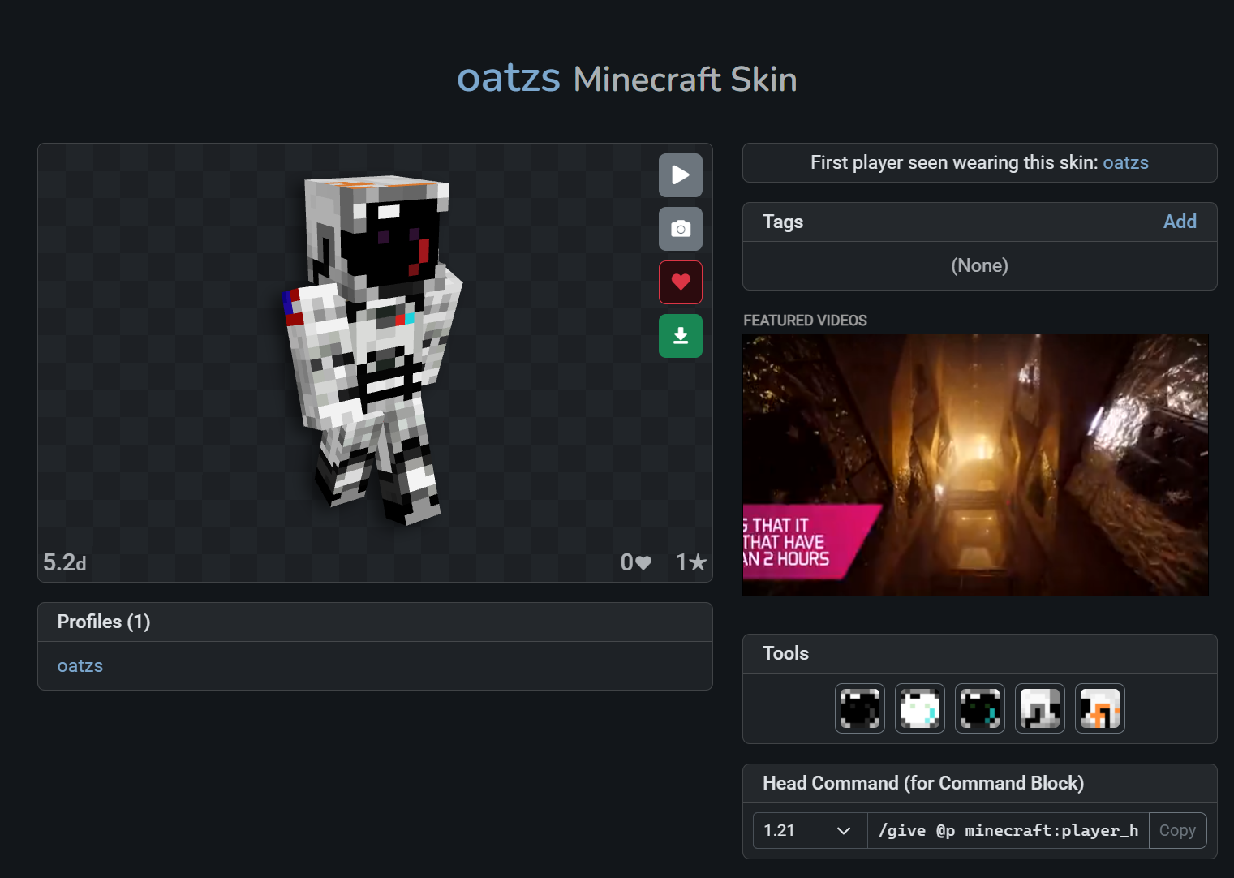Take a screenshot with the camera icon

click(x=680, y=229)
